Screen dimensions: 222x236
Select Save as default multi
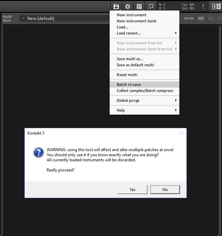pyautogui.click(x=145, y=65)
